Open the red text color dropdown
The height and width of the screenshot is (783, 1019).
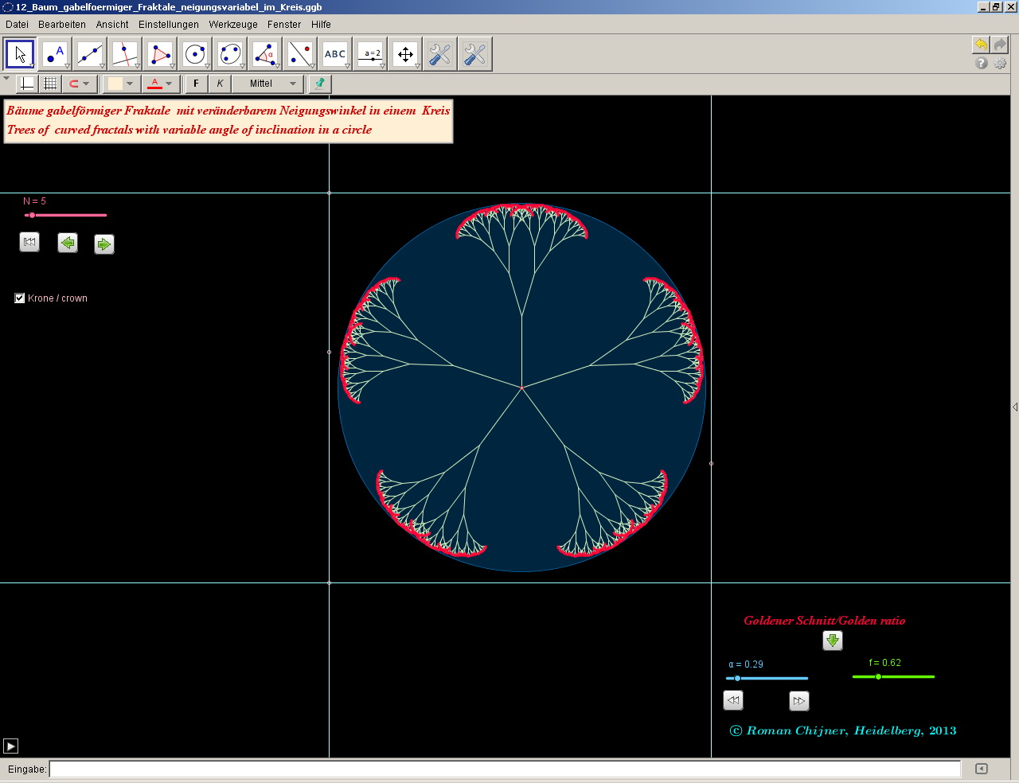click(169, 84)
